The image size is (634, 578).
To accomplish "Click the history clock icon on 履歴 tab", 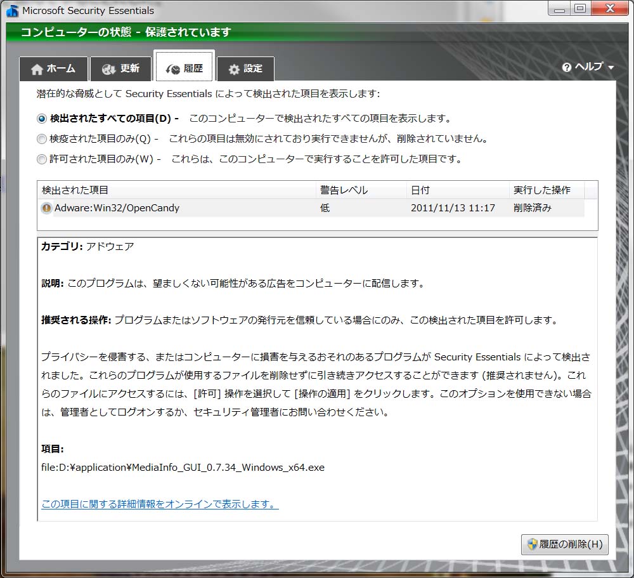I will click(173, 69).
